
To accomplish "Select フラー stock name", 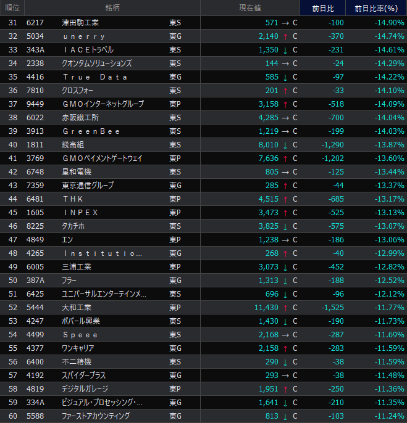I will [69, 281].
